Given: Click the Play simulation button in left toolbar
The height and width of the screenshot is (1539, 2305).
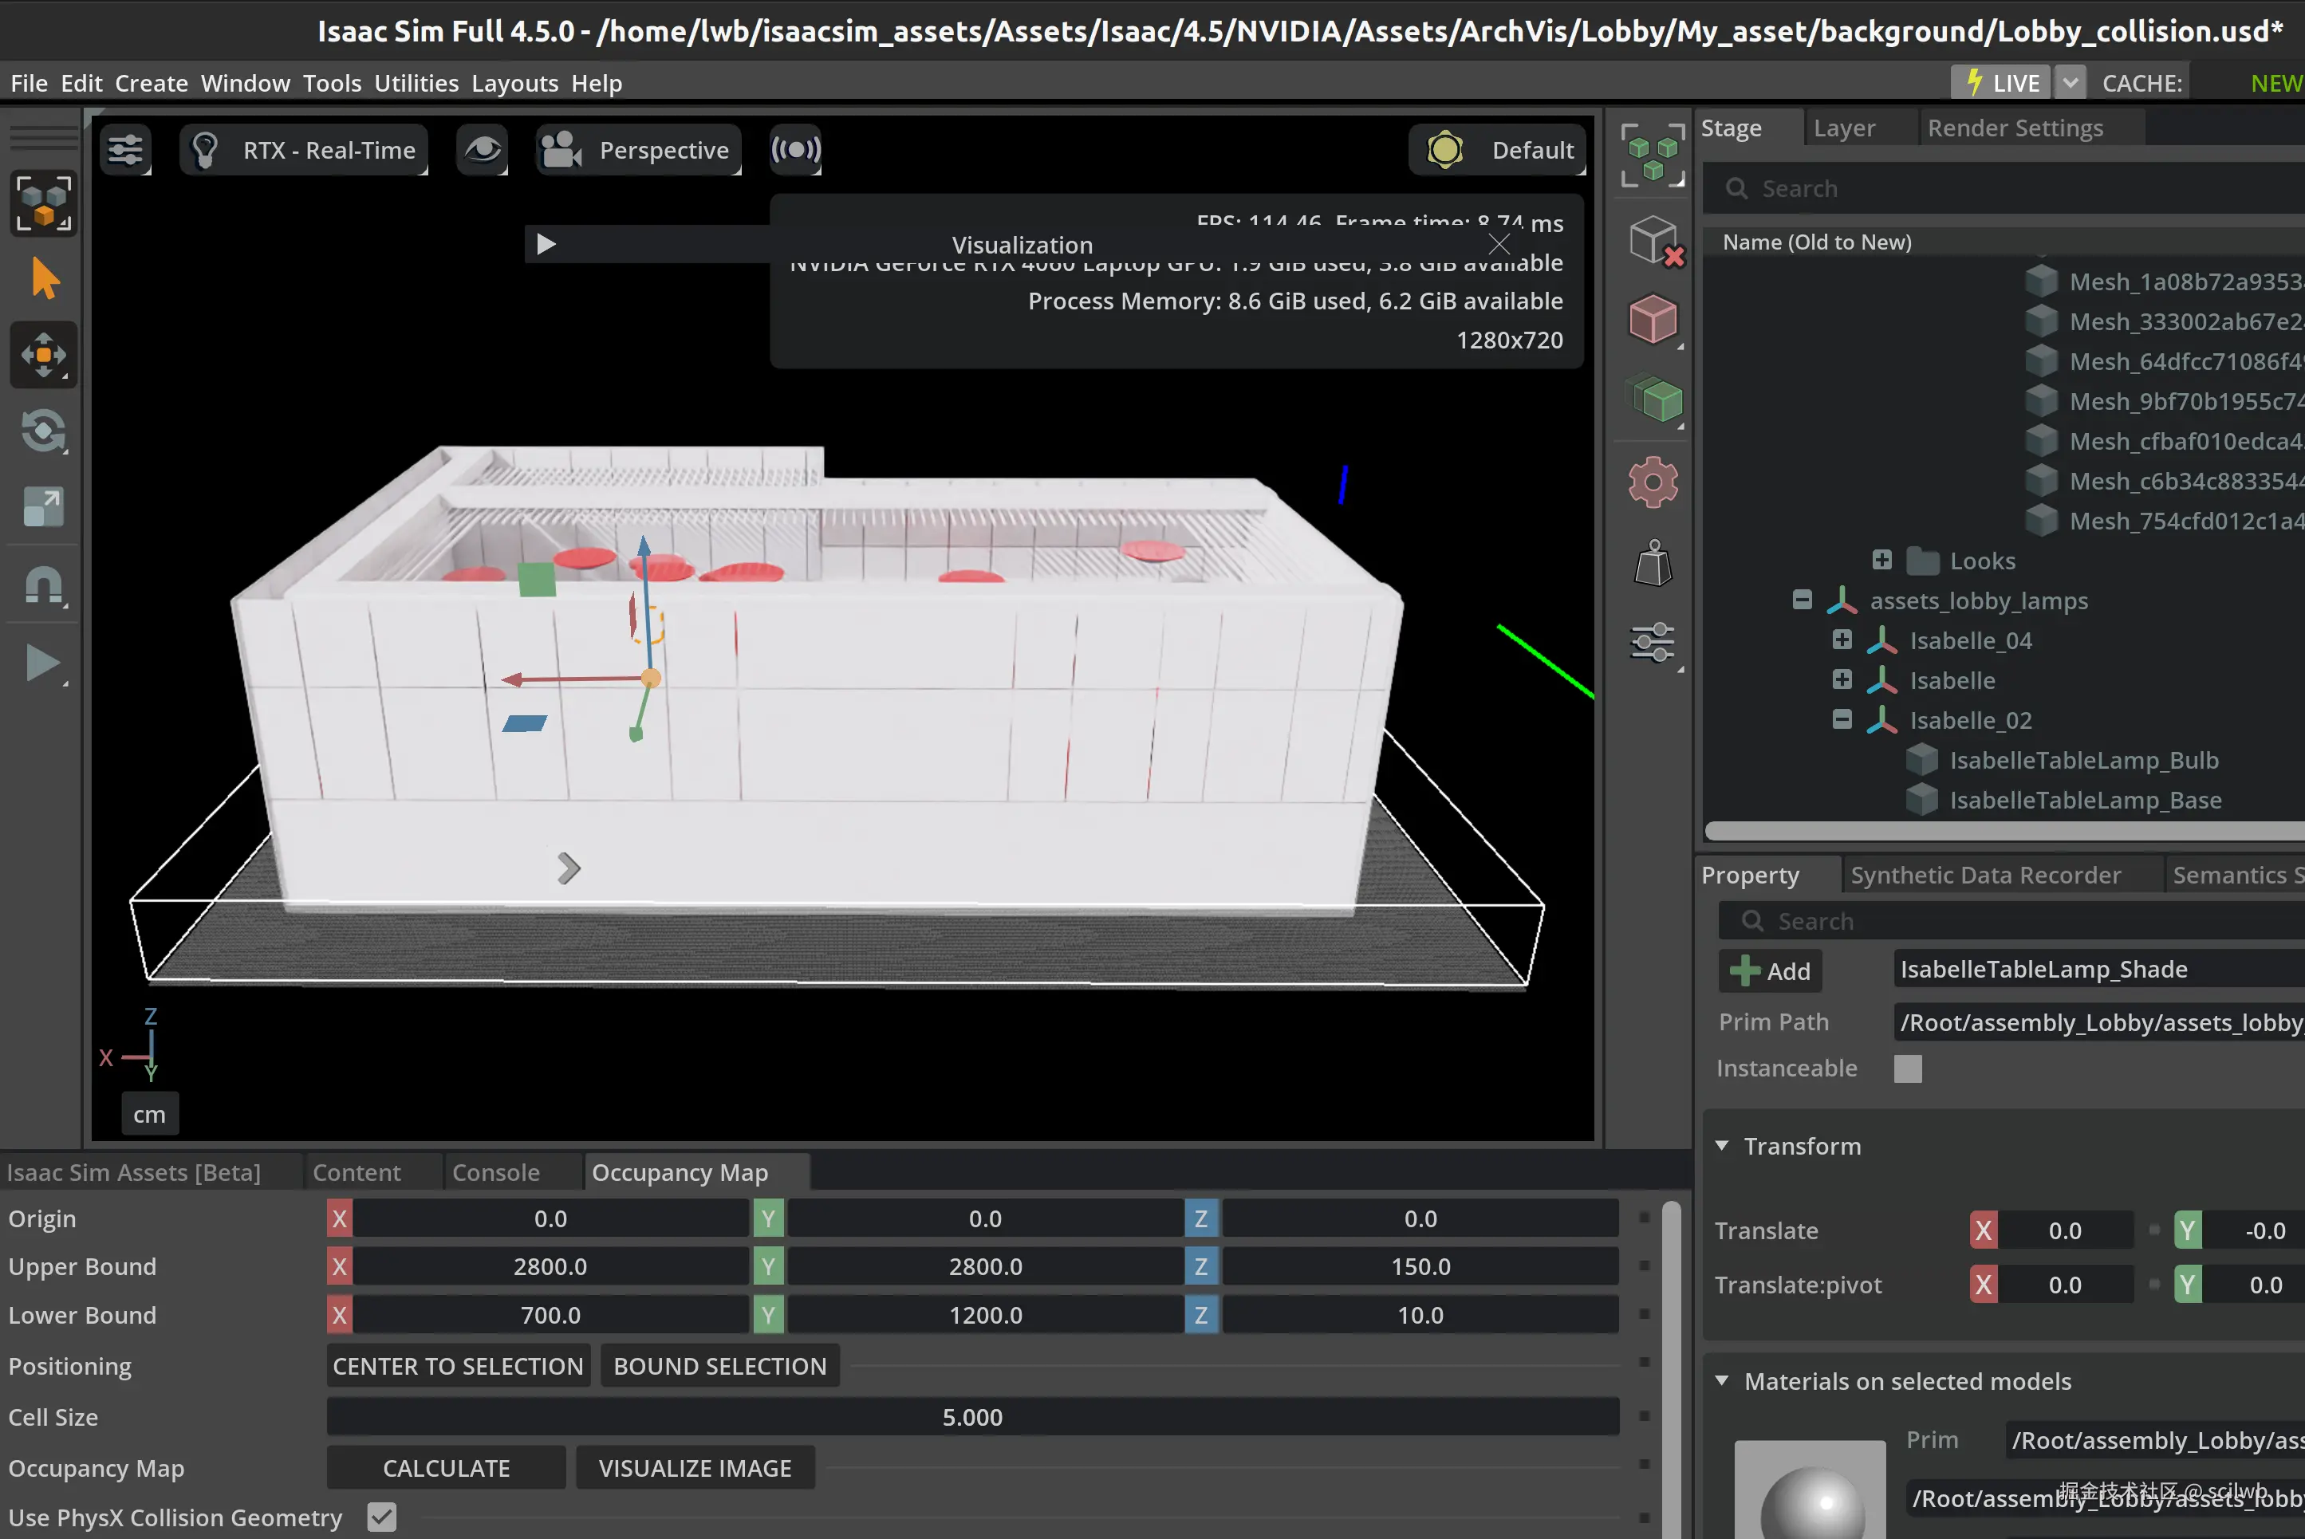Looking at the screenshot, I should (43, 663).
